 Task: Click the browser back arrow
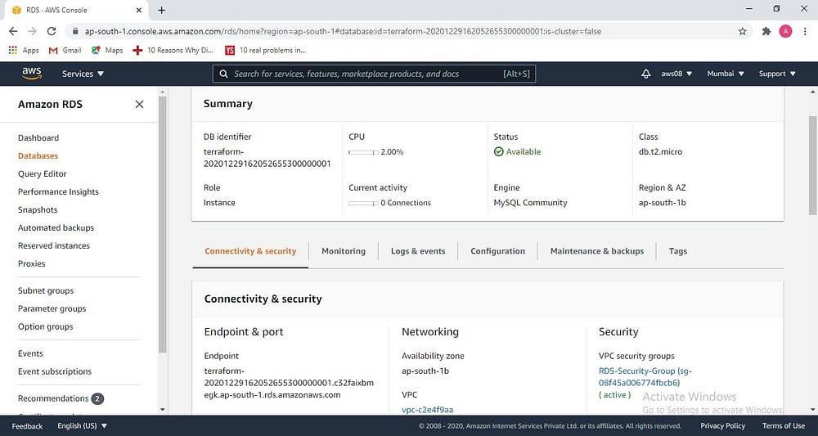[x=14, y=31]
